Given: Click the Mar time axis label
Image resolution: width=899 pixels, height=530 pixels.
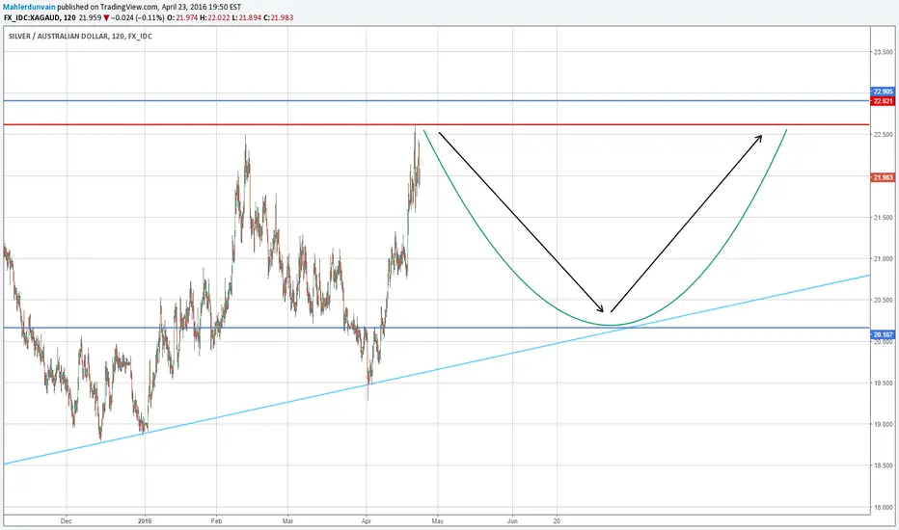Looking at the screenshot, I should point(287,520).
